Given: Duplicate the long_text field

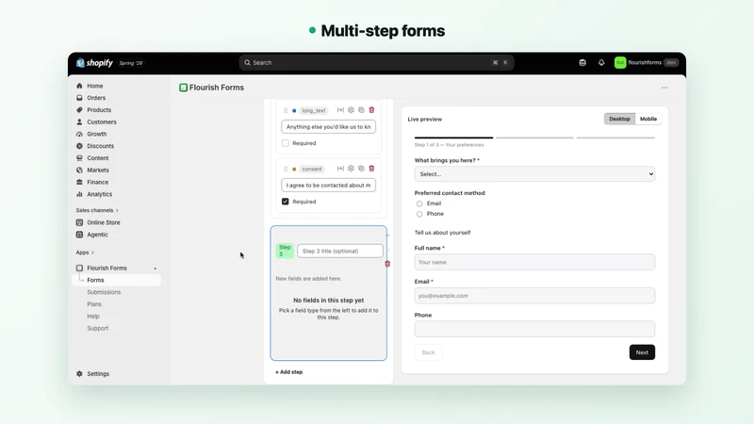Looking at the screenshot, I should [361, 110].
